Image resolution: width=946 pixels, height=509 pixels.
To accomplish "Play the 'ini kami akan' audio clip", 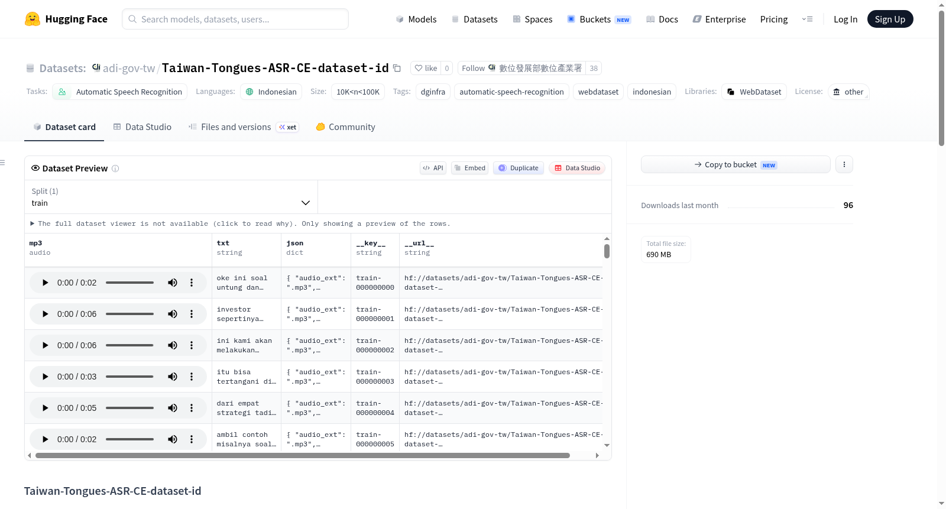I will tap(45, 345).
